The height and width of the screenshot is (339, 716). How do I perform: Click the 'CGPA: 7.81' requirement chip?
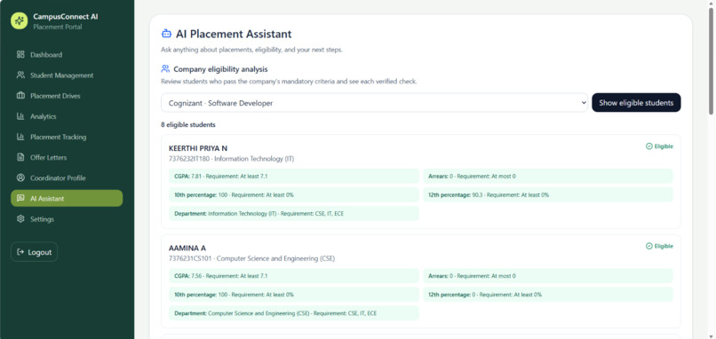(x=294, y=176)
